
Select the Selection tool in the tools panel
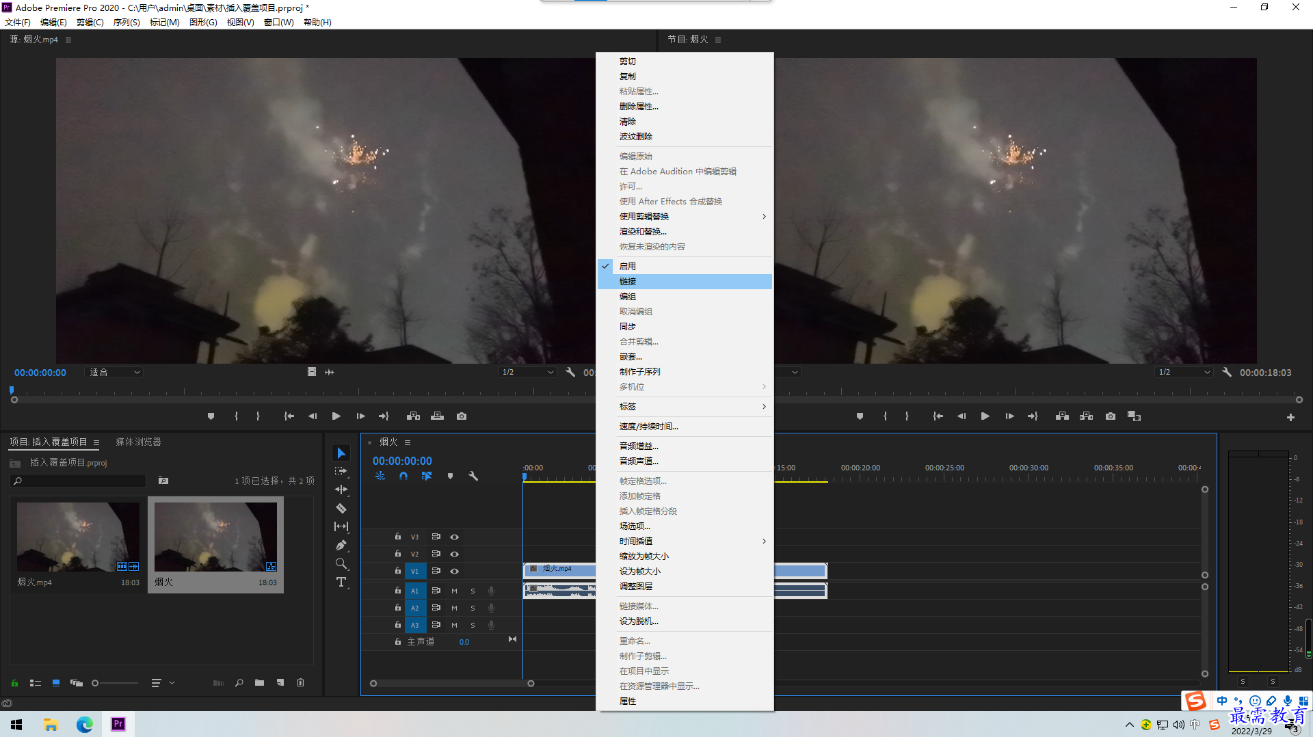point(341,453)
